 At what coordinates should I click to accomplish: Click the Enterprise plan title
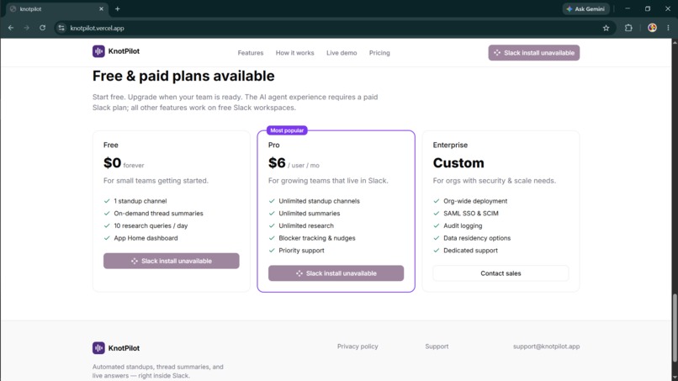(450, 145)
